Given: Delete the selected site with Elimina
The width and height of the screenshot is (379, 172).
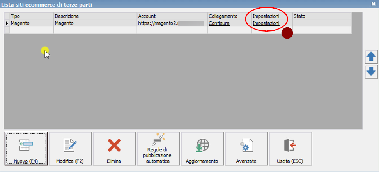Looking at the screenshot, I should pyautogui.click(x=114, y=149).
